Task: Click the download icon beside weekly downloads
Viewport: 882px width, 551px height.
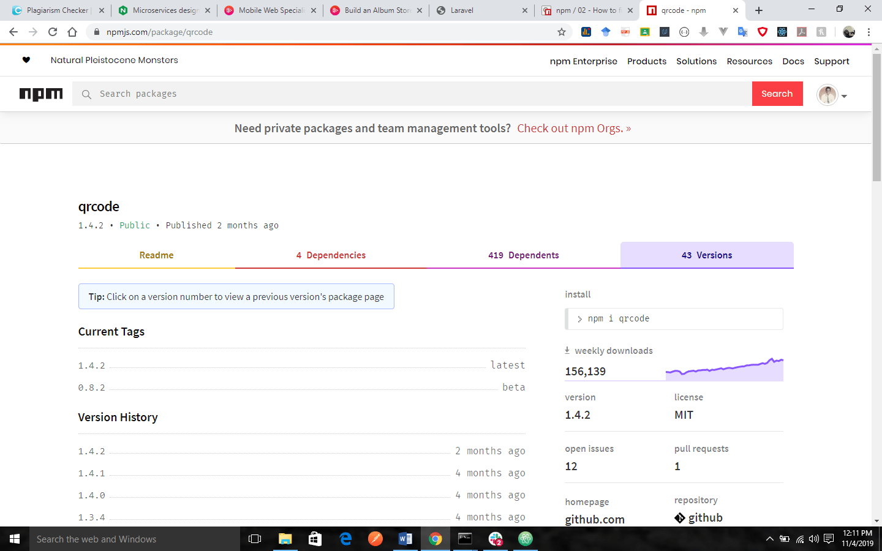Action: click(567, 350)
